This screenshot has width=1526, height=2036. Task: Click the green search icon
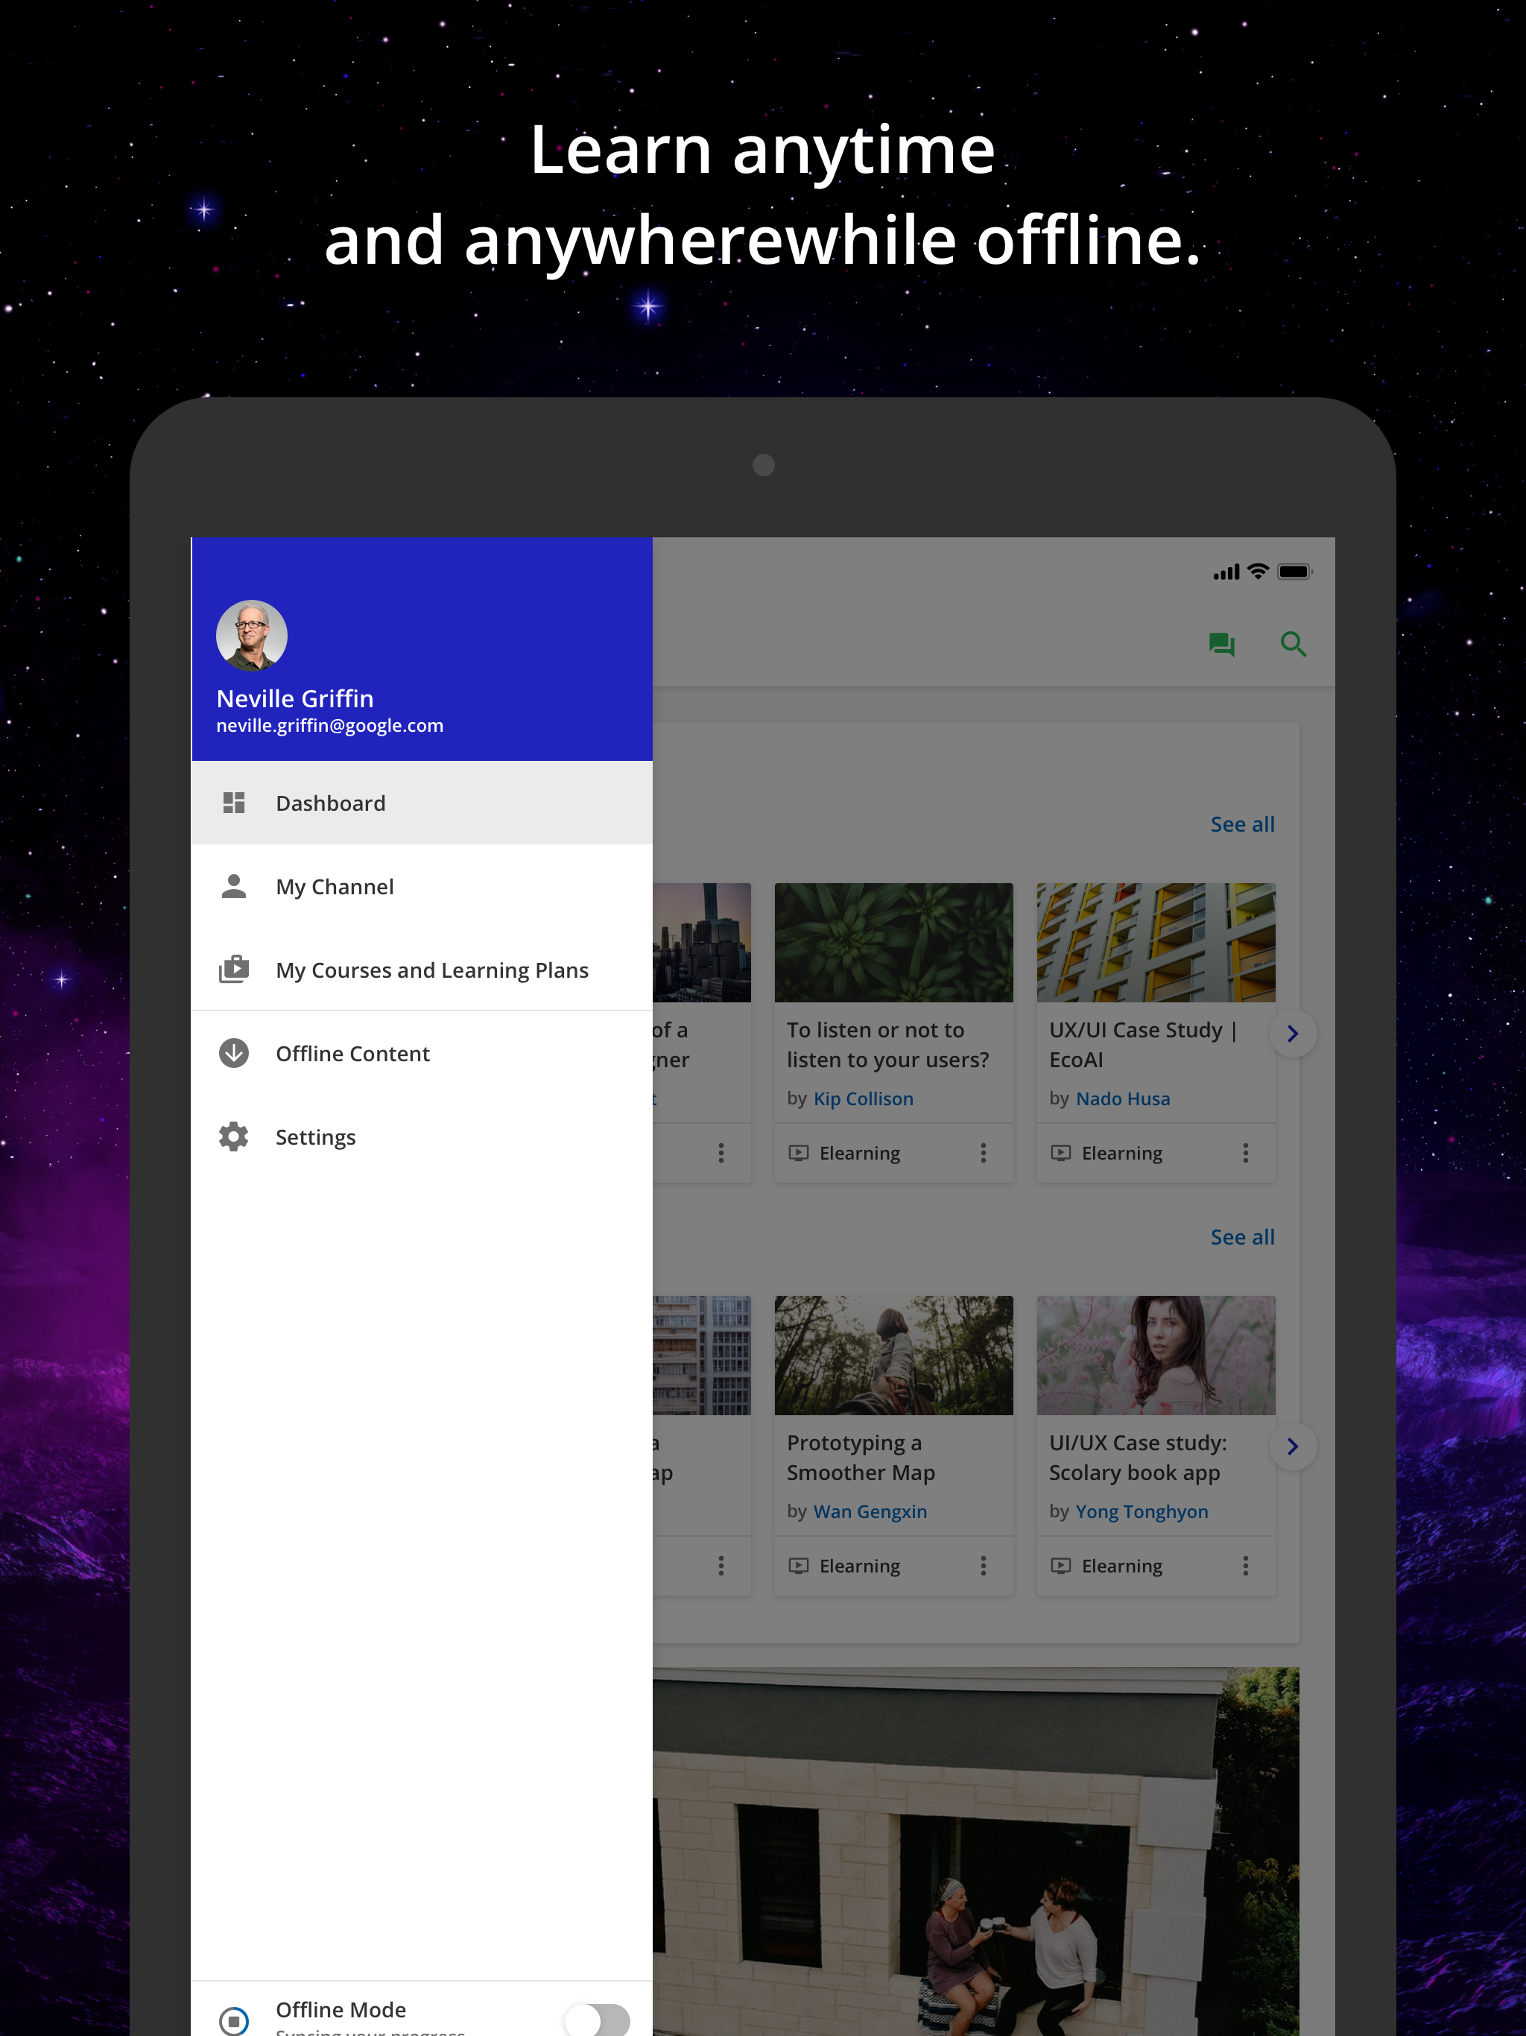click(1293, 645)
